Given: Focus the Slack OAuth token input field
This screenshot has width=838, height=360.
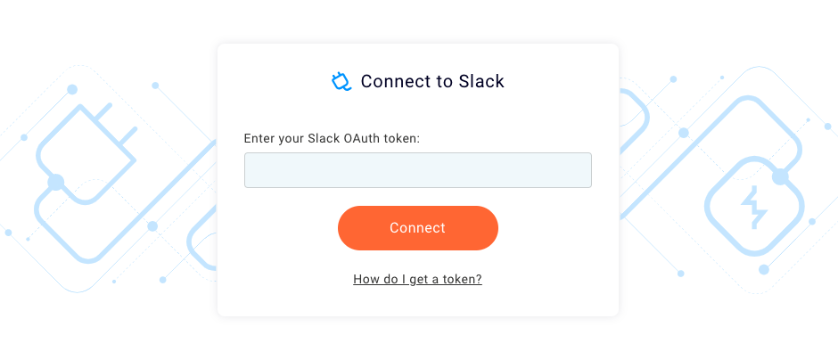Looking at the screenshot, I should pos(417,170).
